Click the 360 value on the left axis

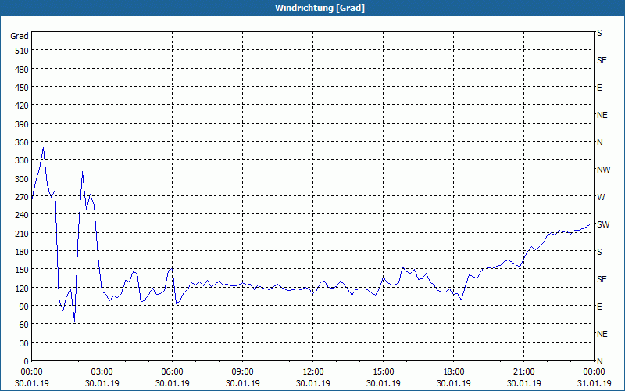tap(22, 142)
